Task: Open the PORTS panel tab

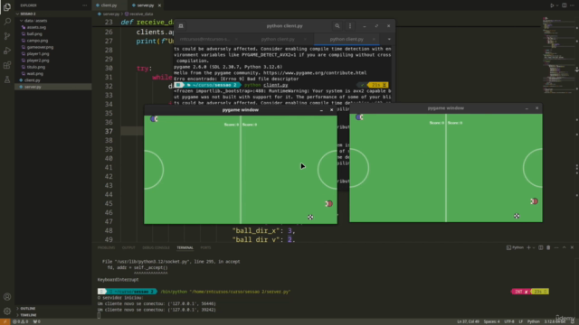Action: point(205,247)
